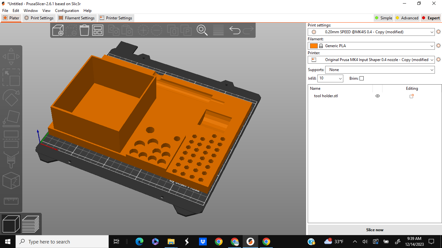Viewport: 442px width, 248px height.
Task: Open Print settings gear icon
Action: click(x=438, y=32)
